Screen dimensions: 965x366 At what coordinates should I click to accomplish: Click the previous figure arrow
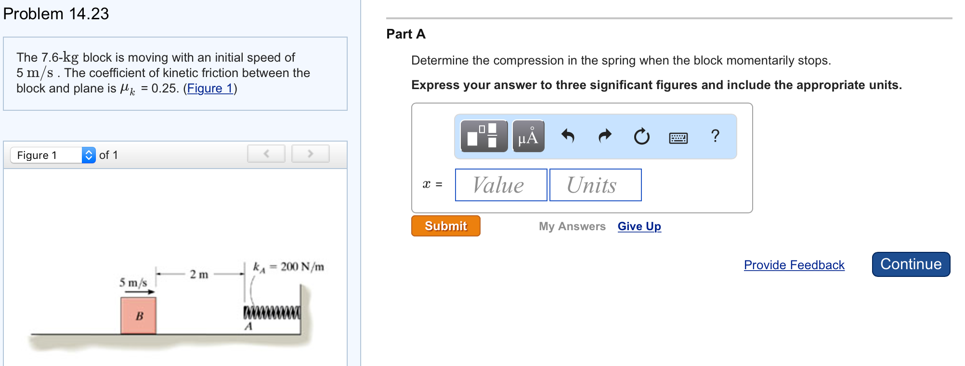point(266,153)
